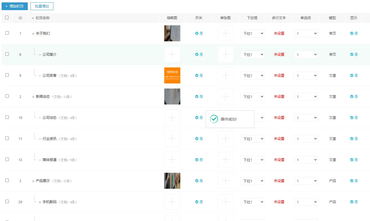Check the box for 公司简介 row
370x221 pixels.
[7, 54]
